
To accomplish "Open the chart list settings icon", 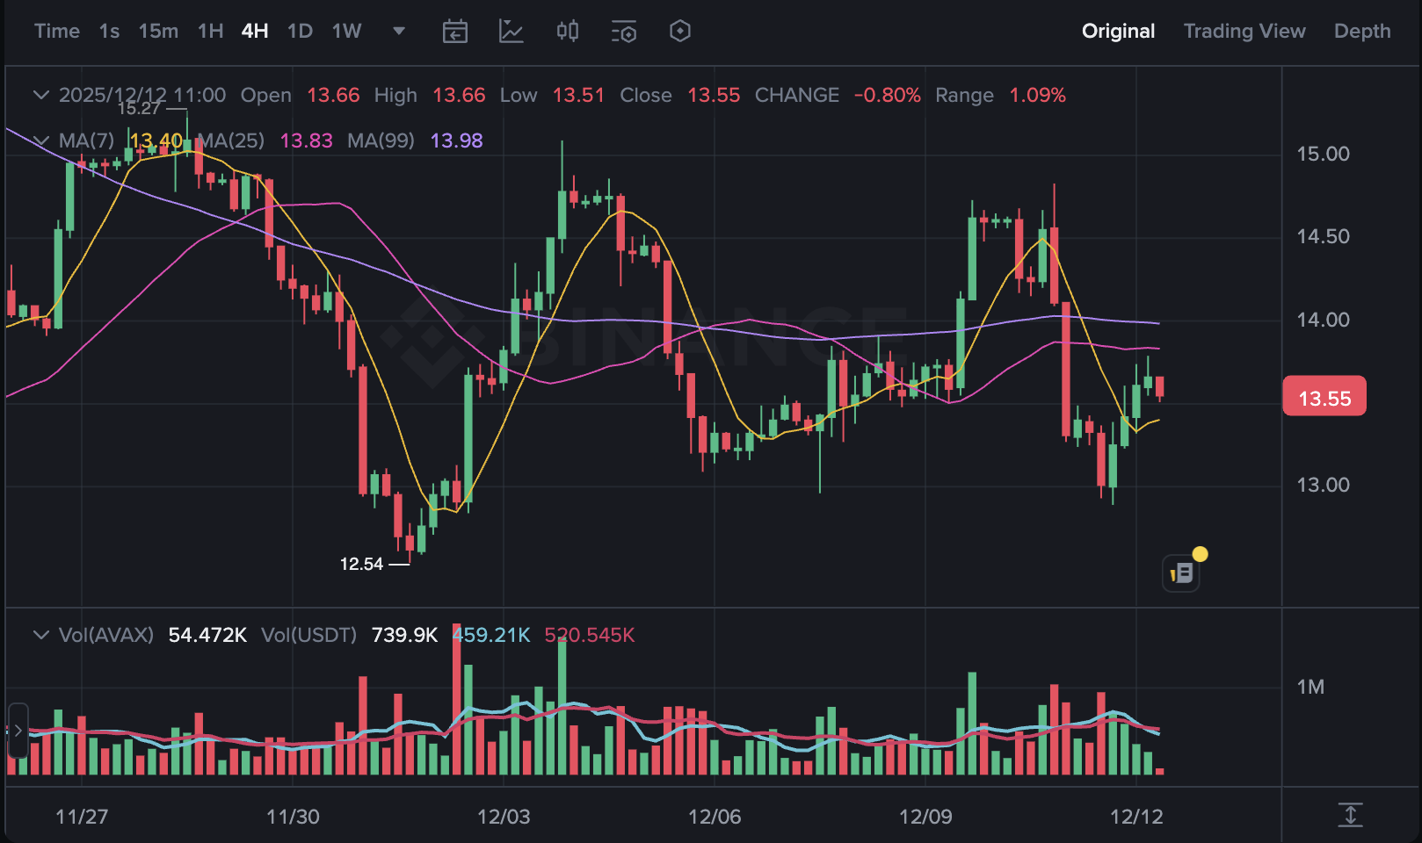I will (624, 32).
